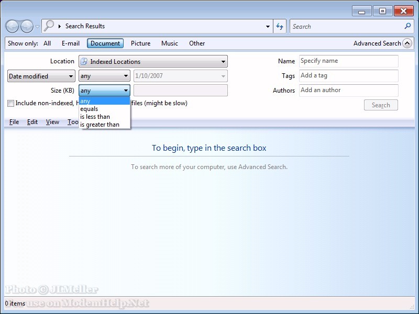Expand the address bar history dropdown arrow

(x=268, y=27)
